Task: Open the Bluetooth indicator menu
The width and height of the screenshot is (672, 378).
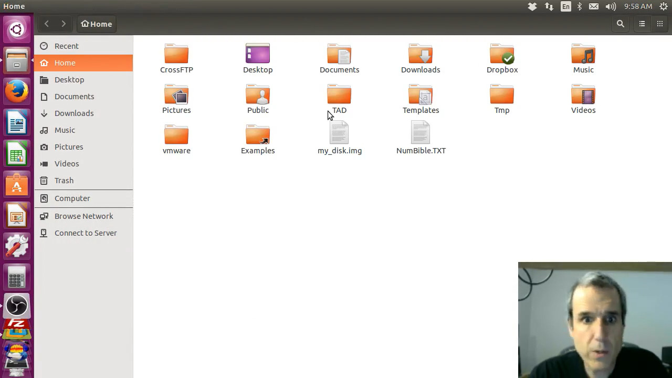Action: click(580, 6)
